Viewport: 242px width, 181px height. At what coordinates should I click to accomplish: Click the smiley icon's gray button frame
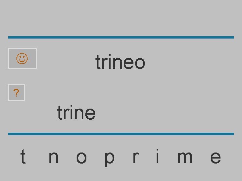22,58
